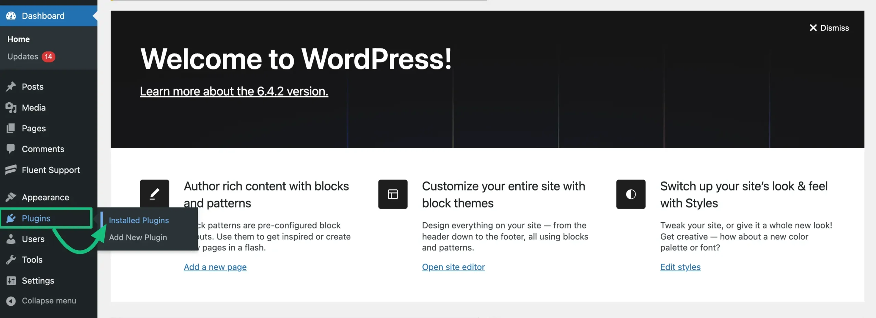Select Installed Plugins from the flyout

[x=139, y=220]
